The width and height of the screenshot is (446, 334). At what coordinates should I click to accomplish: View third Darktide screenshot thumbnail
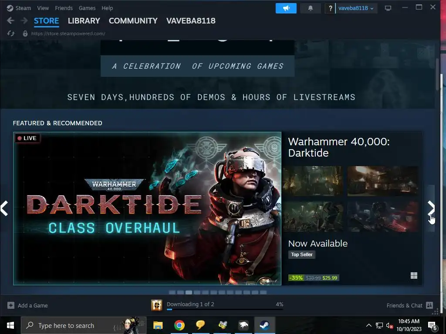pos(313,217)
